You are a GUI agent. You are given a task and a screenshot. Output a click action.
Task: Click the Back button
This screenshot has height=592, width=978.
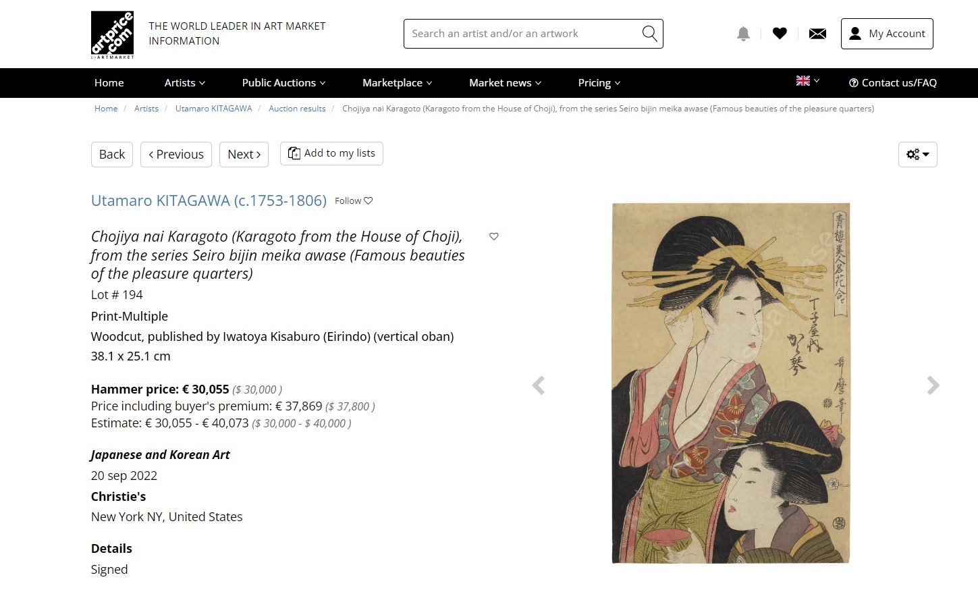[x=112, y=155]
